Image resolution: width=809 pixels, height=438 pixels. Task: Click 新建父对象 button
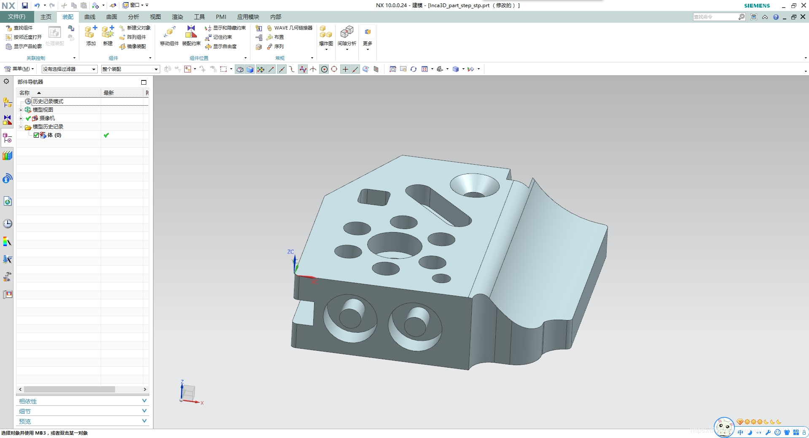[x=134, y=28]
